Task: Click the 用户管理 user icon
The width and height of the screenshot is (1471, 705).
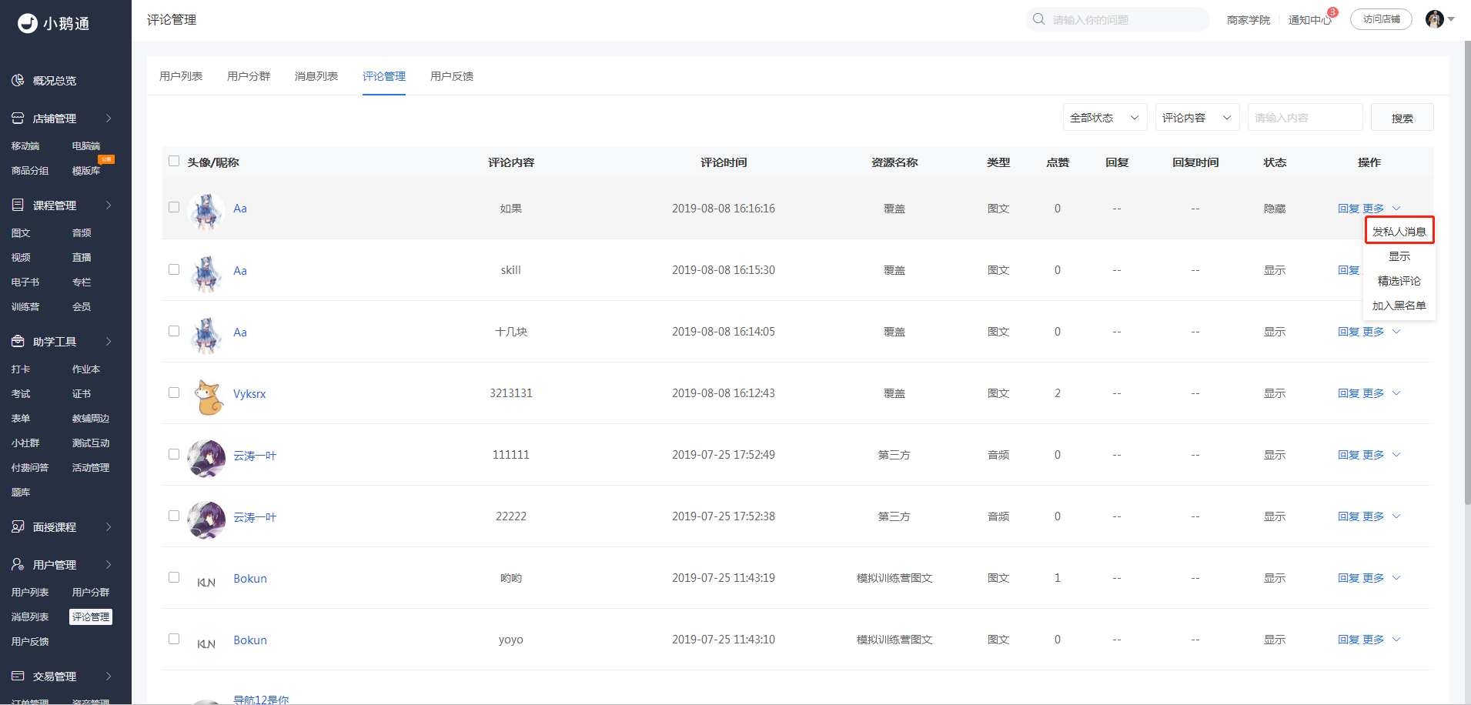Action: point(18,564)
